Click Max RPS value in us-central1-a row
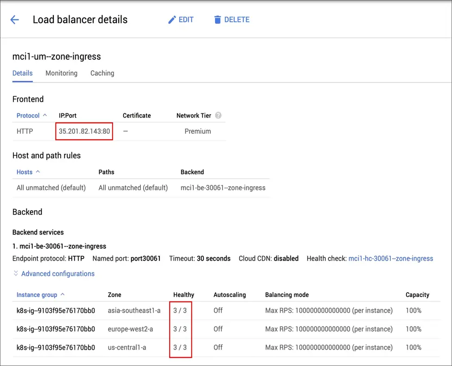This screenshot has width=452, height=366. pyautogui.click(x=329, y=347)
